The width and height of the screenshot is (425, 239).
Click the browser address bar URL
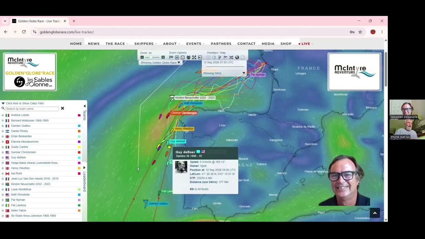(67, 32)
